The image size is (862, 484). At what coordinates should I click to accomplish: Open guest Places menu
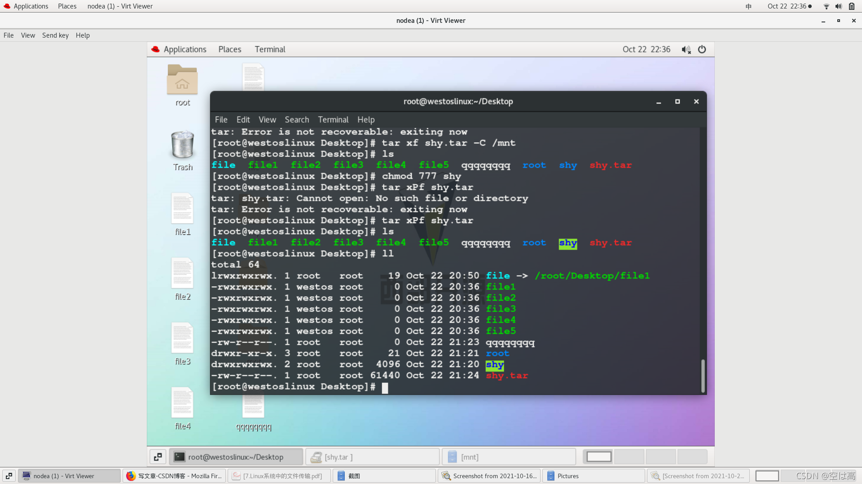pos(229,50)
